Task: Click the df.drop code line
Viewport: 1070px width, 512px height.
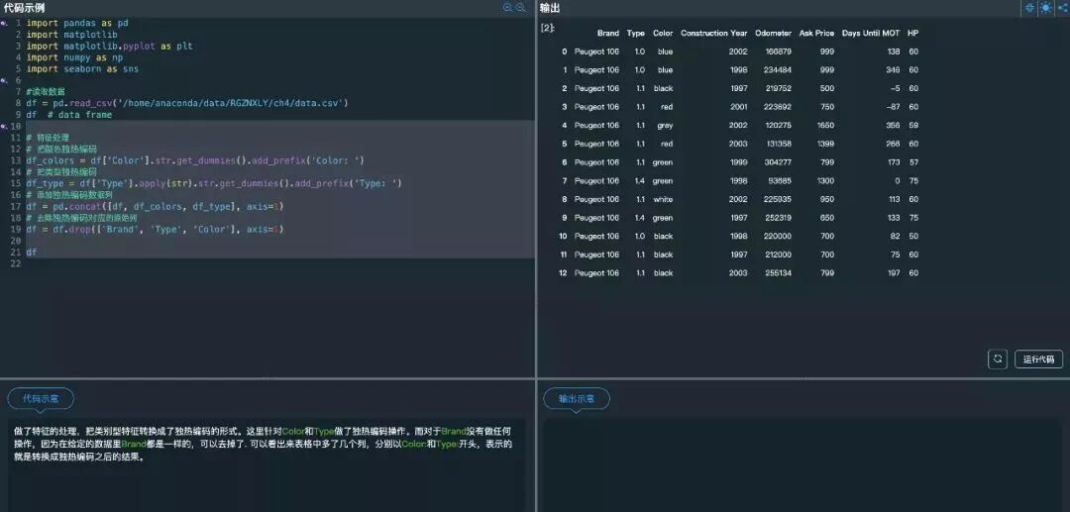Action: (x=155, y=229)
